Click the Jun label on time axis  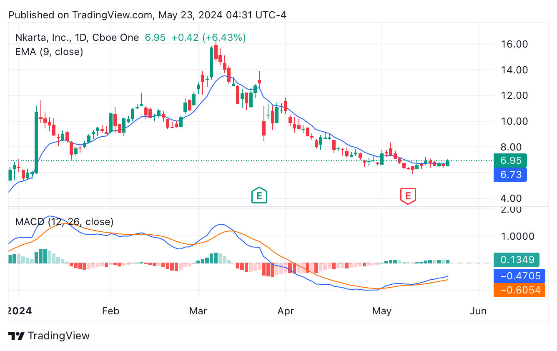tap(478, 311)
